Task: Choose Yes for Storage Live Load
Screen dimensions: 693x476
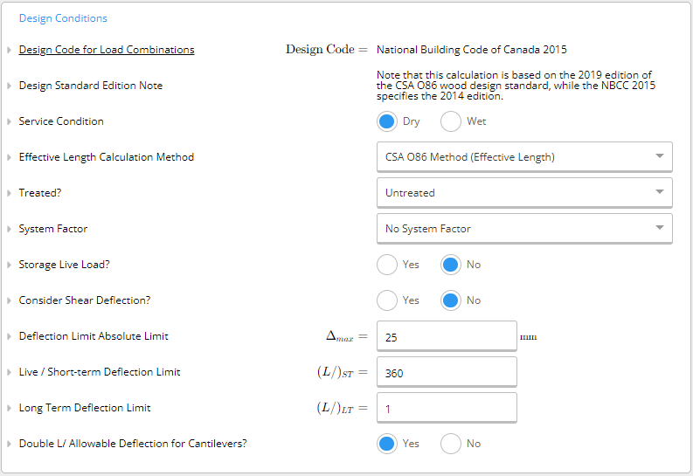Action: pyautogui.click(x=387, y=265)
